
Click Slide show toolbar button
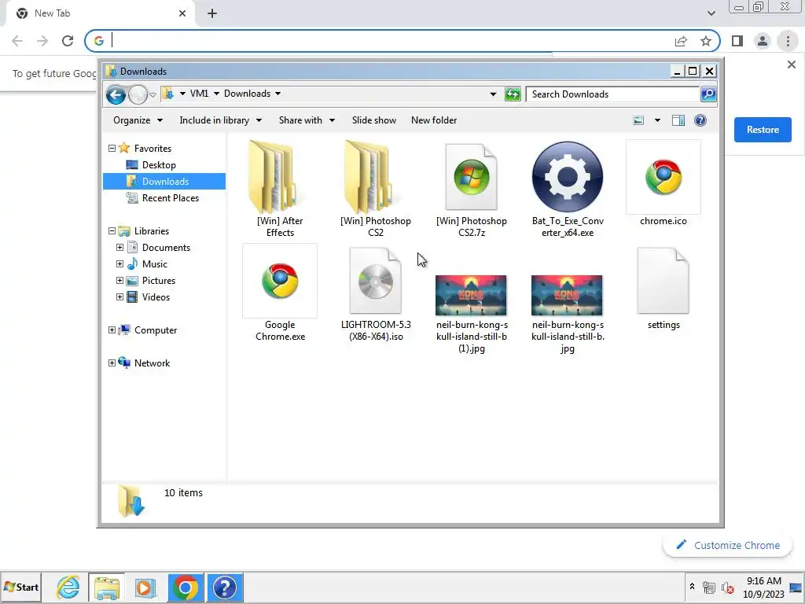pyautogui.click(x=373, y=120)
